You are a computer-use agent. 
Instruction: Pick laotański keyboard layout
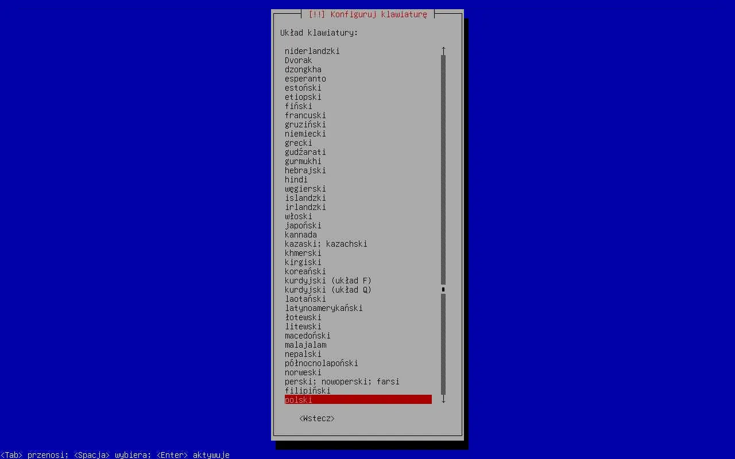tap(358, 299)
